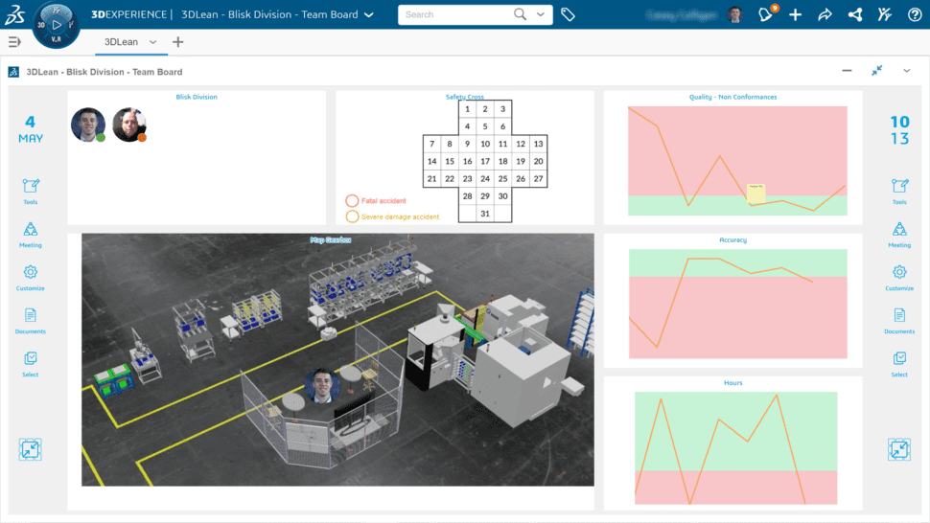Viewport: 930px width, 523px height.
Task: Toggle the side menu panel icon
Action: [14, 42]
